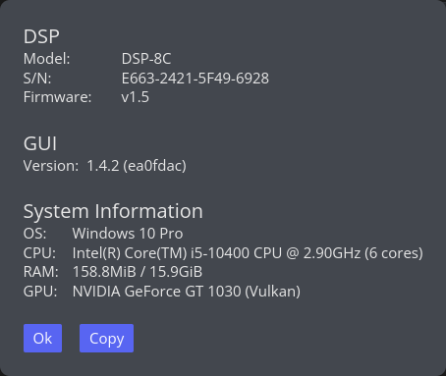This screenshot has height=376, width=446.
Task: Click the Intel Core i5-10400 CPU text
Action: pyautogui.click(x=248, y=253)
